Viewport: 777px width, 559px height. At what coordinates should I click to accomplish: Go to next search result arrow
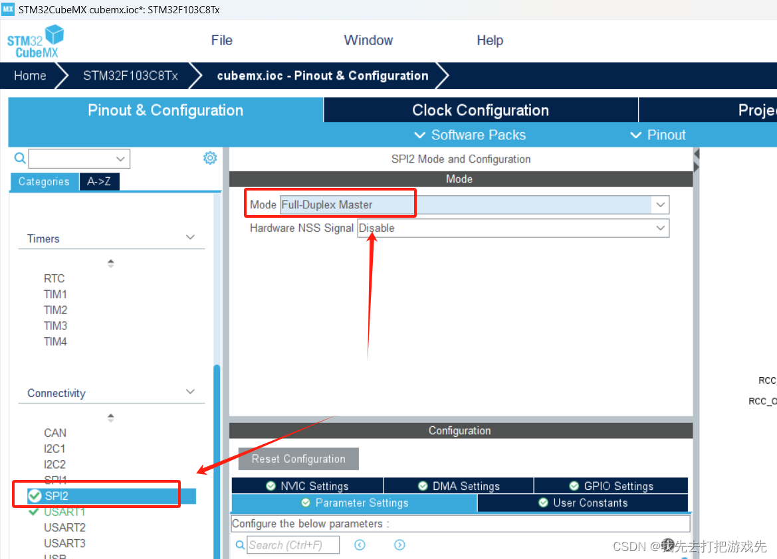(399, 544)
